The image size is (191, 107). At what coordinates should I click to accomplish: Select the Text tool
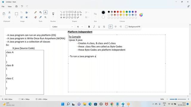[45, 12]
